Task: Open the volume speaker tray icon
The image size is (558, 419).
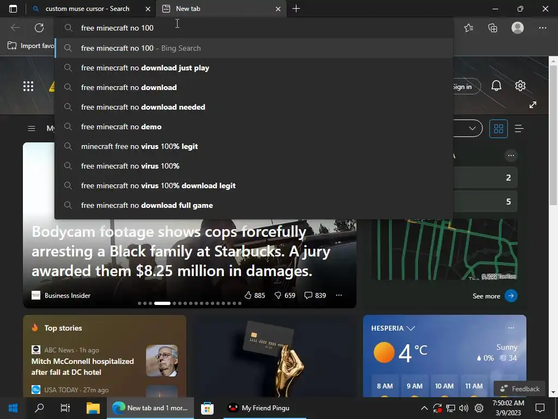Action: point(464,408)
